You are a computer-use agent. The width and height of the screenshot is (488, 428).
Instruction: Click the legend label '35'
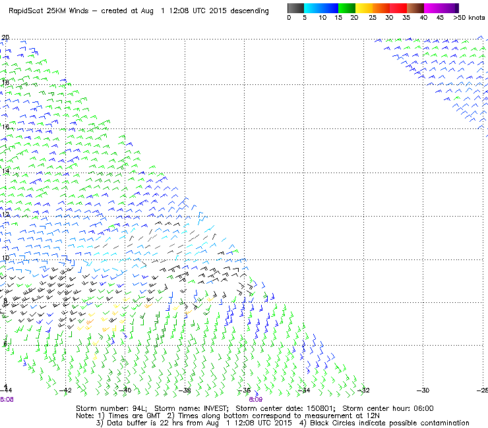pyautogui.click(x=406, y=18)
